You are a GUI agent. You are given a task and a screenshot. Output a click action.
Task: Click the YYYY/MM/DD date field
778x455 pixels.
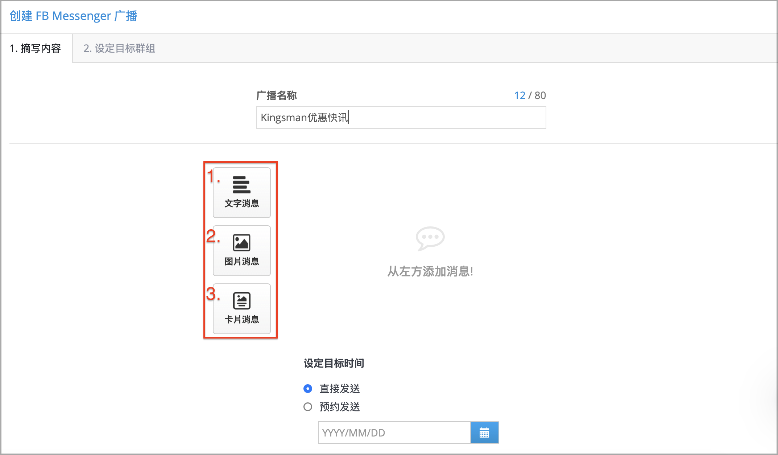click(394, 433)
